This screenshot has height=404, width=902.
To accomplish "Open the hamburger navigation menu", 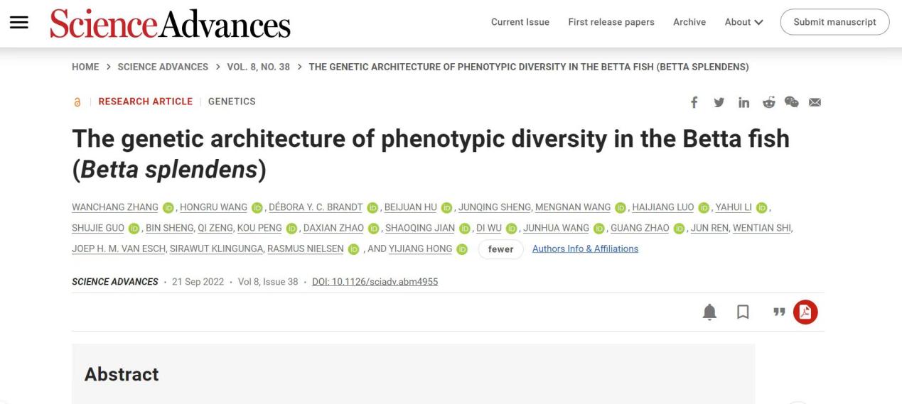I will click(x=18, y=22).
